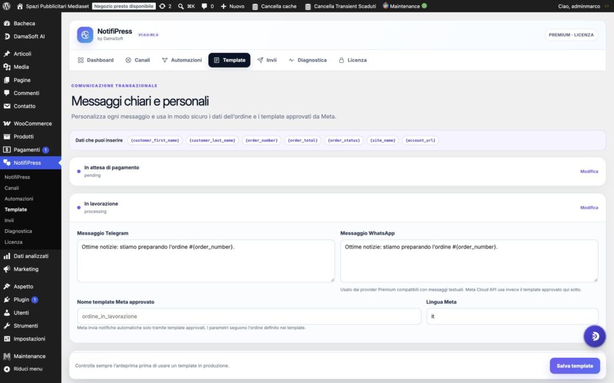Open the Template tab
Screen dimensions: 614x383
click(229, 60)
